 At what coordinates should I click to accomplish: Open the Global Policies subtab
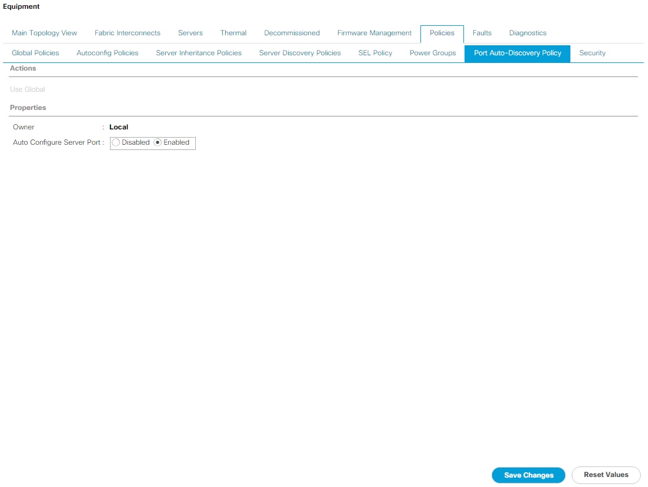click(35, 54)
